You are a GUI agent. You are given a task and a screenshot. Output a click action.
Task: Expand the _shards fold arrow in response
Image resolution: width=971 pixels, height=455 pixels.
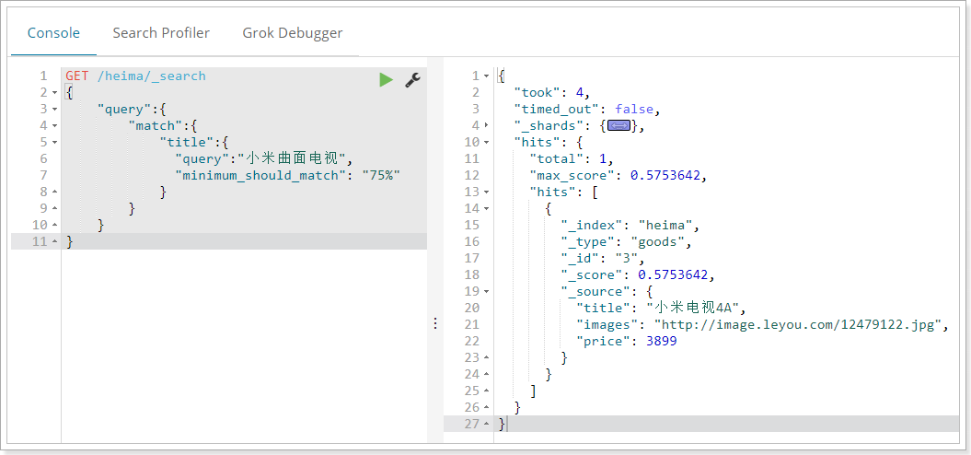(x=487, y=126)
